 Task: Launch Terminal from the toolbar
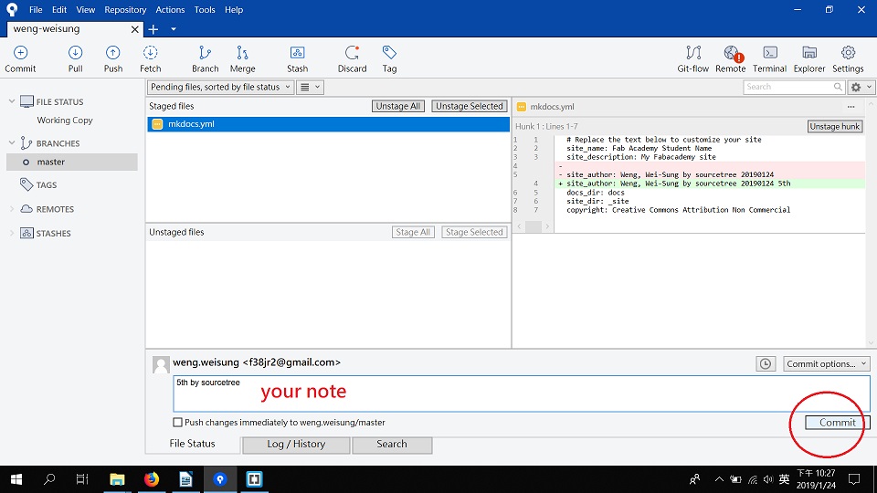769,58
